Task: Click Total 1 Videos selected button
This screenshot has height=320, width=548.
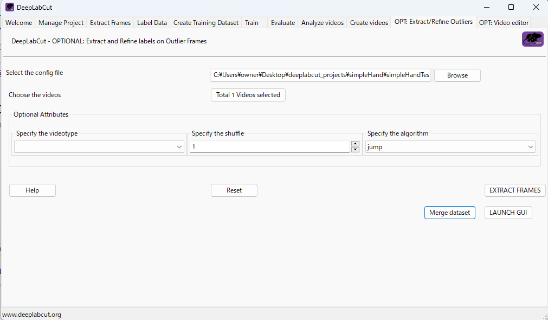Action: point(248,95)
